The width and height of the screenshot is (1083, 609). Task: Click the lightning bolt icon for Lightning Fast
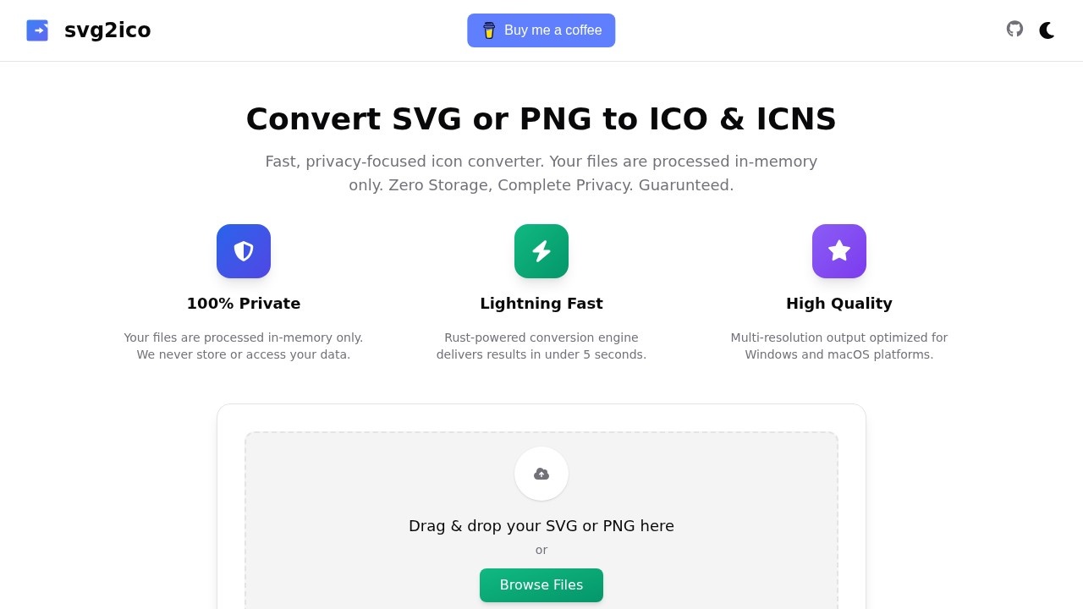[x=541, y=250]
